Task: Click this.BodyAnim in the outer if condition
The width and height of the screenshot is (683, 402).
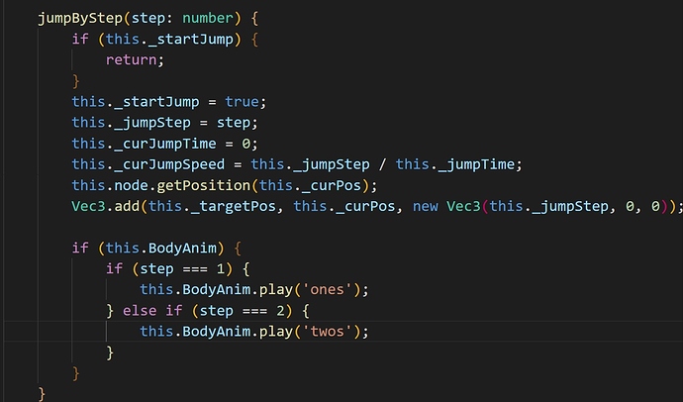Action: coord(160,248)
